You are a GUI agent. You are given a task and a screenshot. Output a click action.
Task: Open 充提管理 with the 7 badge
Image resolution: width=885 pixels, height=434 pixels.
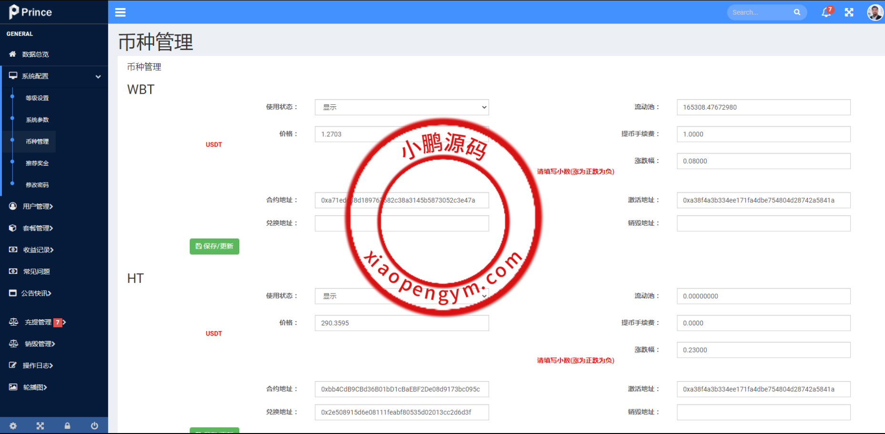pyautogui.click(x=38, y=323)
